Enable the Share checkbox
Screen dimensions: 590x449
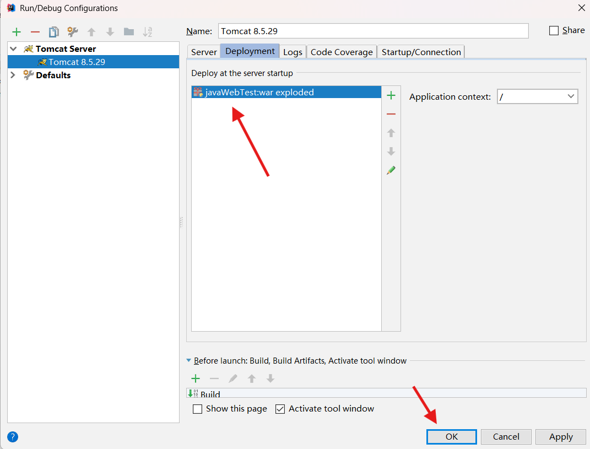[554, 30]
